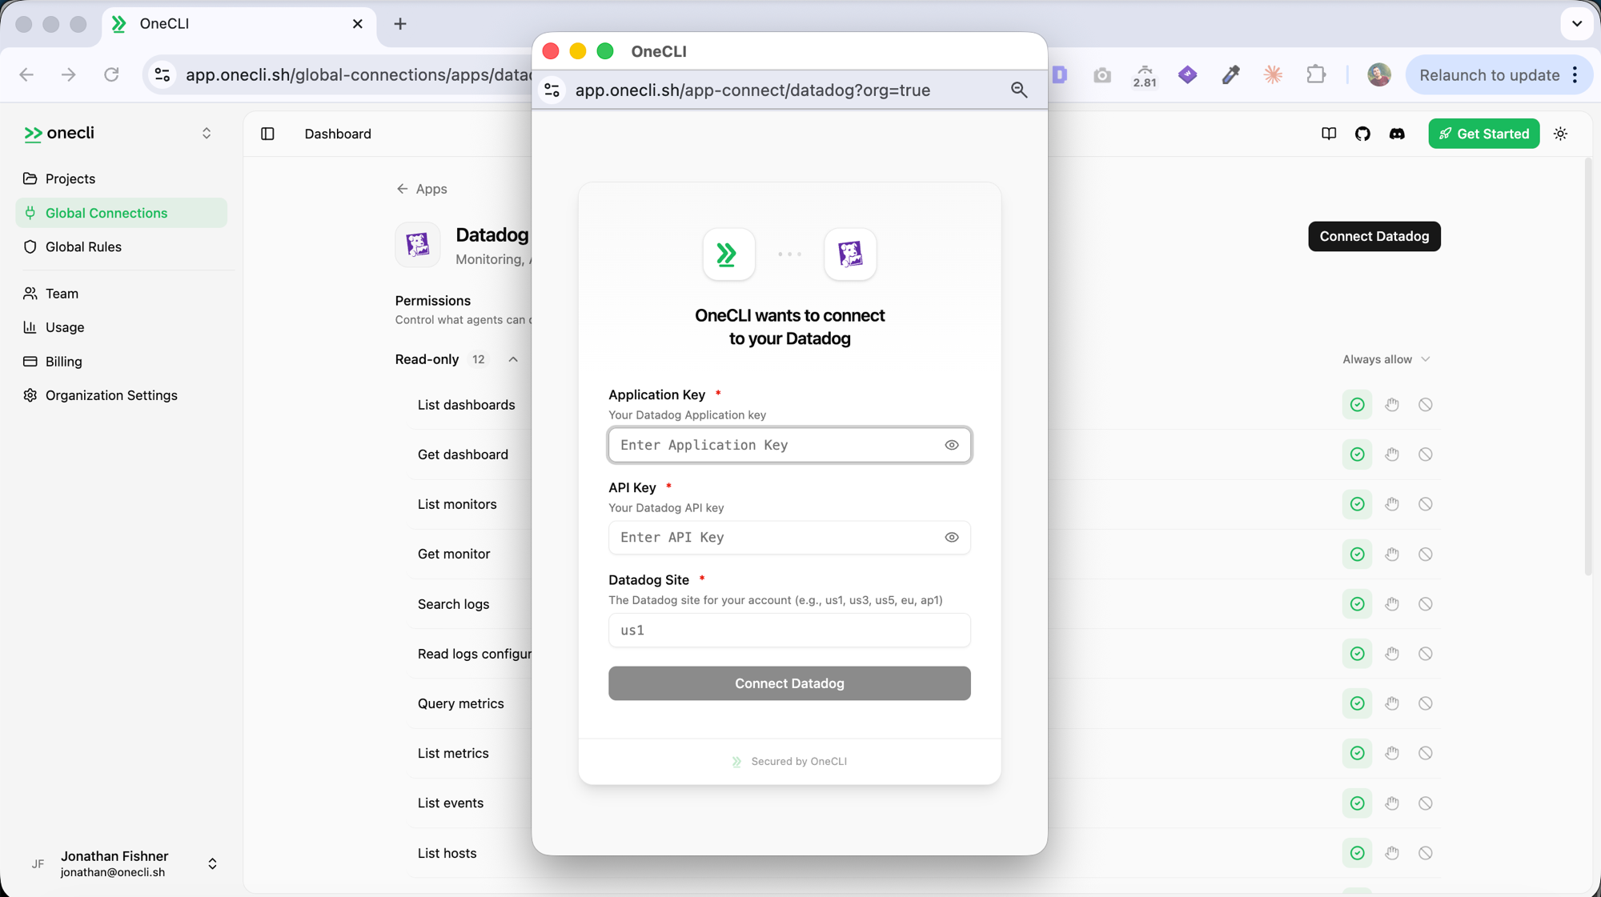Open the GitHub icon link
Viewport: 1601px width, 897px height.
[x=1362, y=134]
